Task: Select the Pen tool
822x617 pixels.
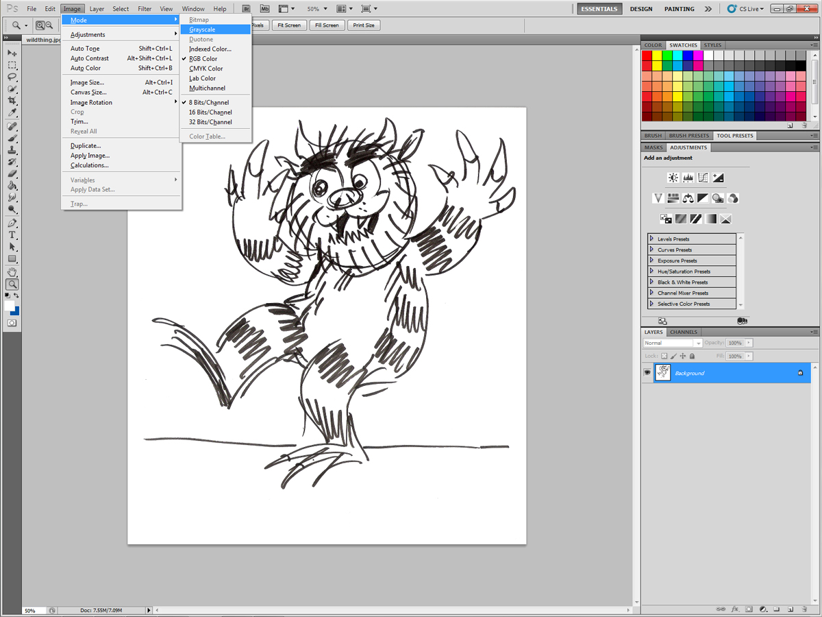Action: tap(12, 223)
